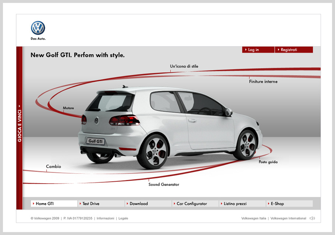This screenshot has height=235, width=335.
Task: Visit the Volkswagen Italia link
Action: coord(254,218)
